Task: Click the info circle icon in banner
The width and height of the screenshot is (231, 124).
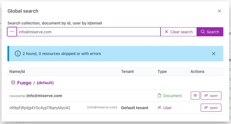Action: click(x=18, y=54)
